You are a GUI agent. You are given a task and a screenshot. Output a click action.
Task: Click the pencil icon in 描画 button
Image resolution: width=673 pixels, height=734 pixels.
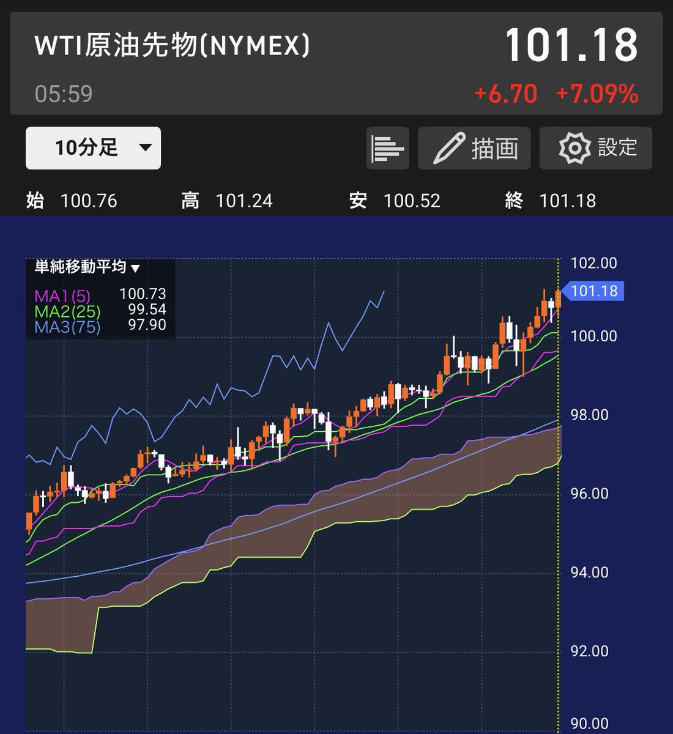click(448, 149)
